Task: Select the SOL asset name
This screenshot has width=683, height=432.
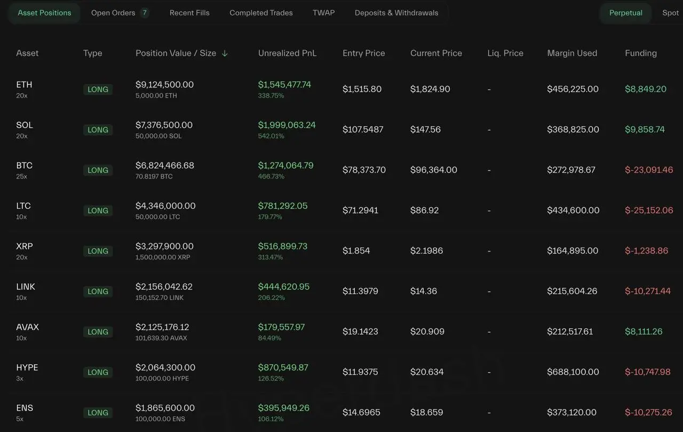Action: click(25, 125)
